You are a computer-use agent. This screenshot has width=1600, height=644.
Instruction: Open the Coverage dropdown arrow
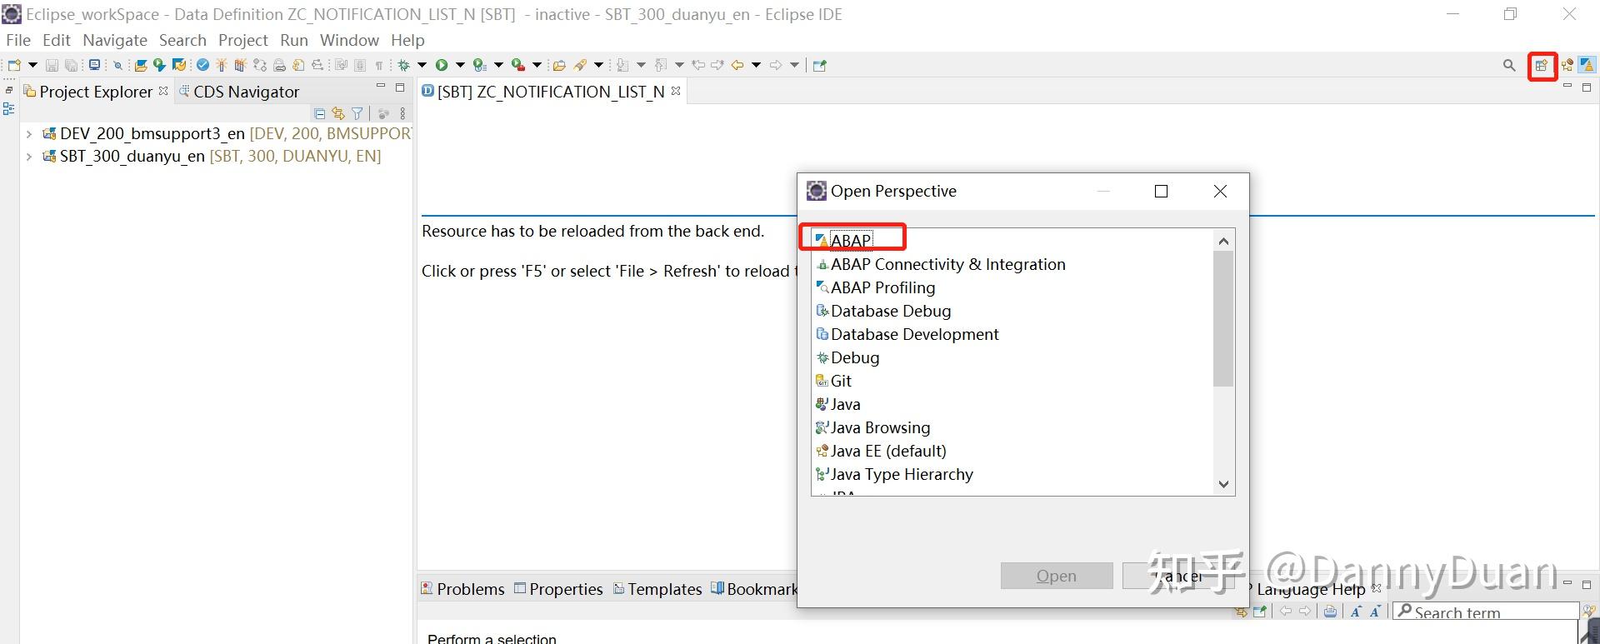(498, 65)
